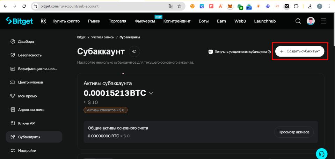Open the customer support headset chat
Screen dimensions: 335x159
(x=321, y=153)
